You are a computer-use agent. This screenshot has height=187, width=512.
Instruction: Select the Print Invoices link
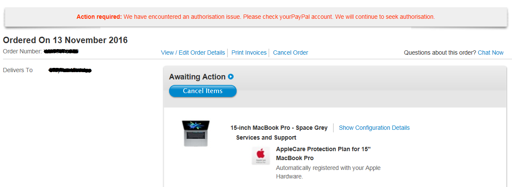pyautogui.click(x=249, y=53)
